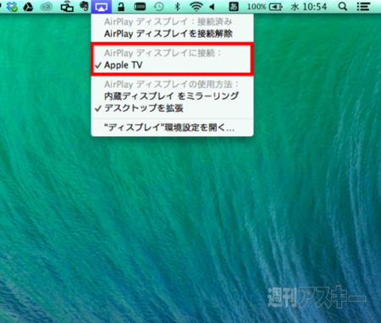Viewport: 381px width, 323px height.
Task: Open Notification Center list icon
Action: (x=363, y=7)
